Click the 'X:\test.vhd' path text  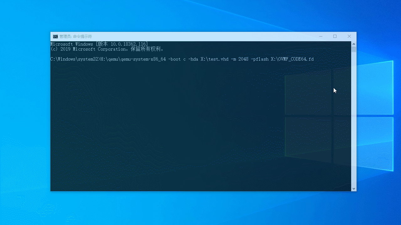(215, 59)
